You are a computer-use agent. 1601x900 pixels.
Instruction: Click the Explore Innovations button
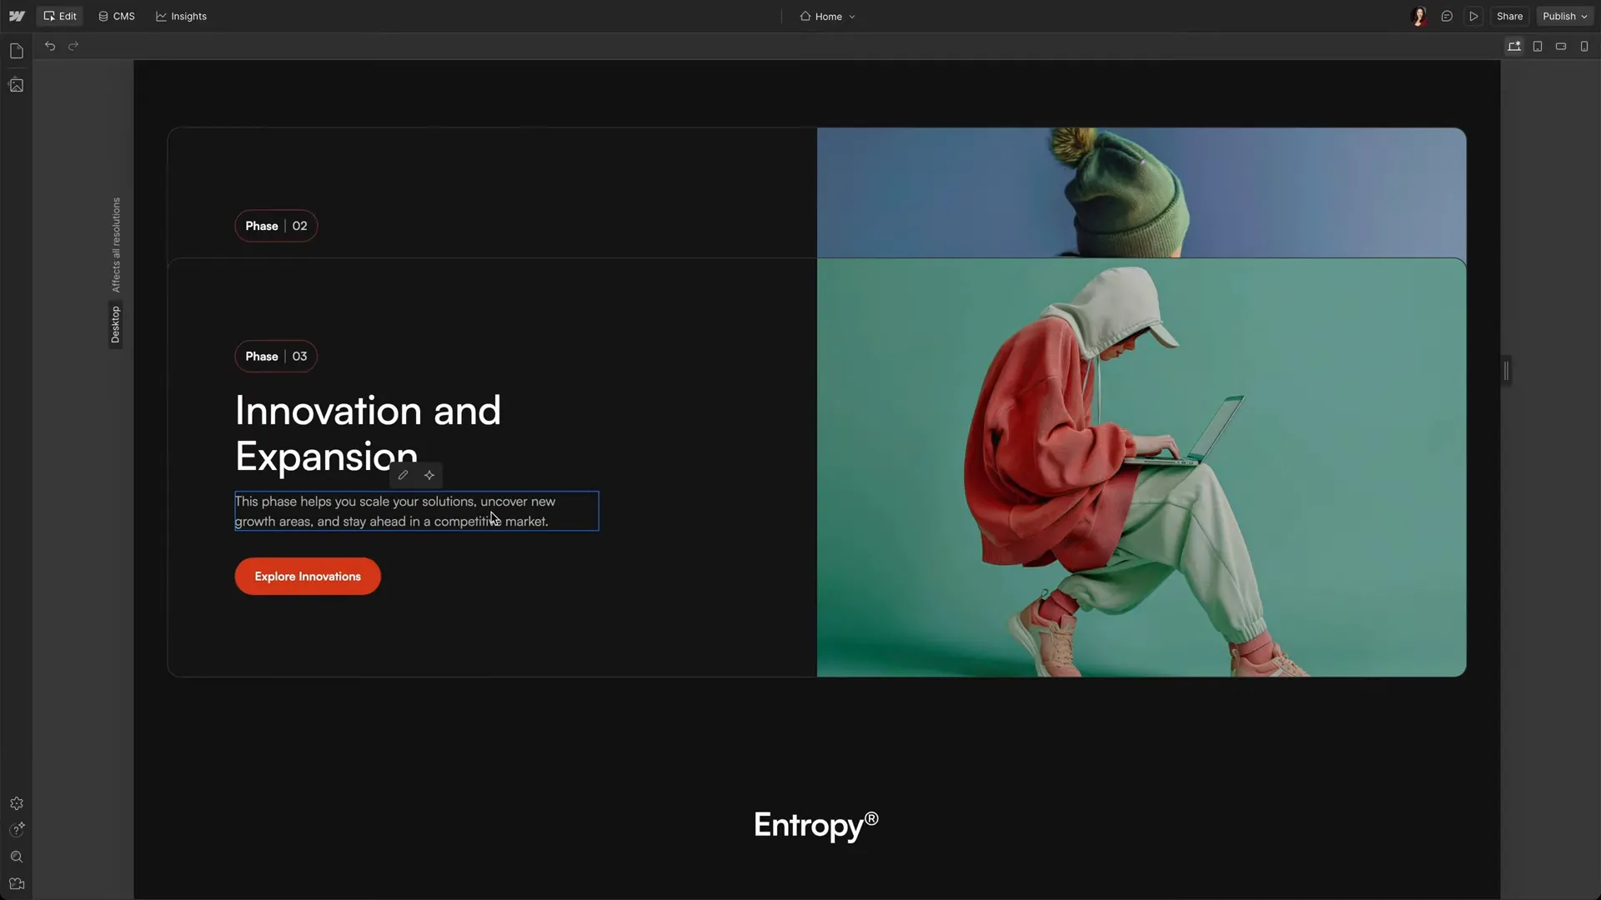click(x=308, y=576)
